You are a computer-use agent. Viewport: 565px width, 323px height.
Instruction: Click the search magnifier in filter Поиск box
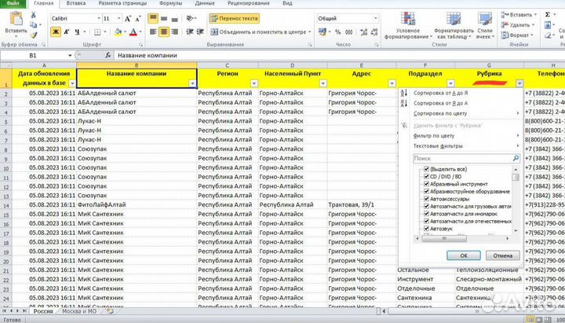516,158
